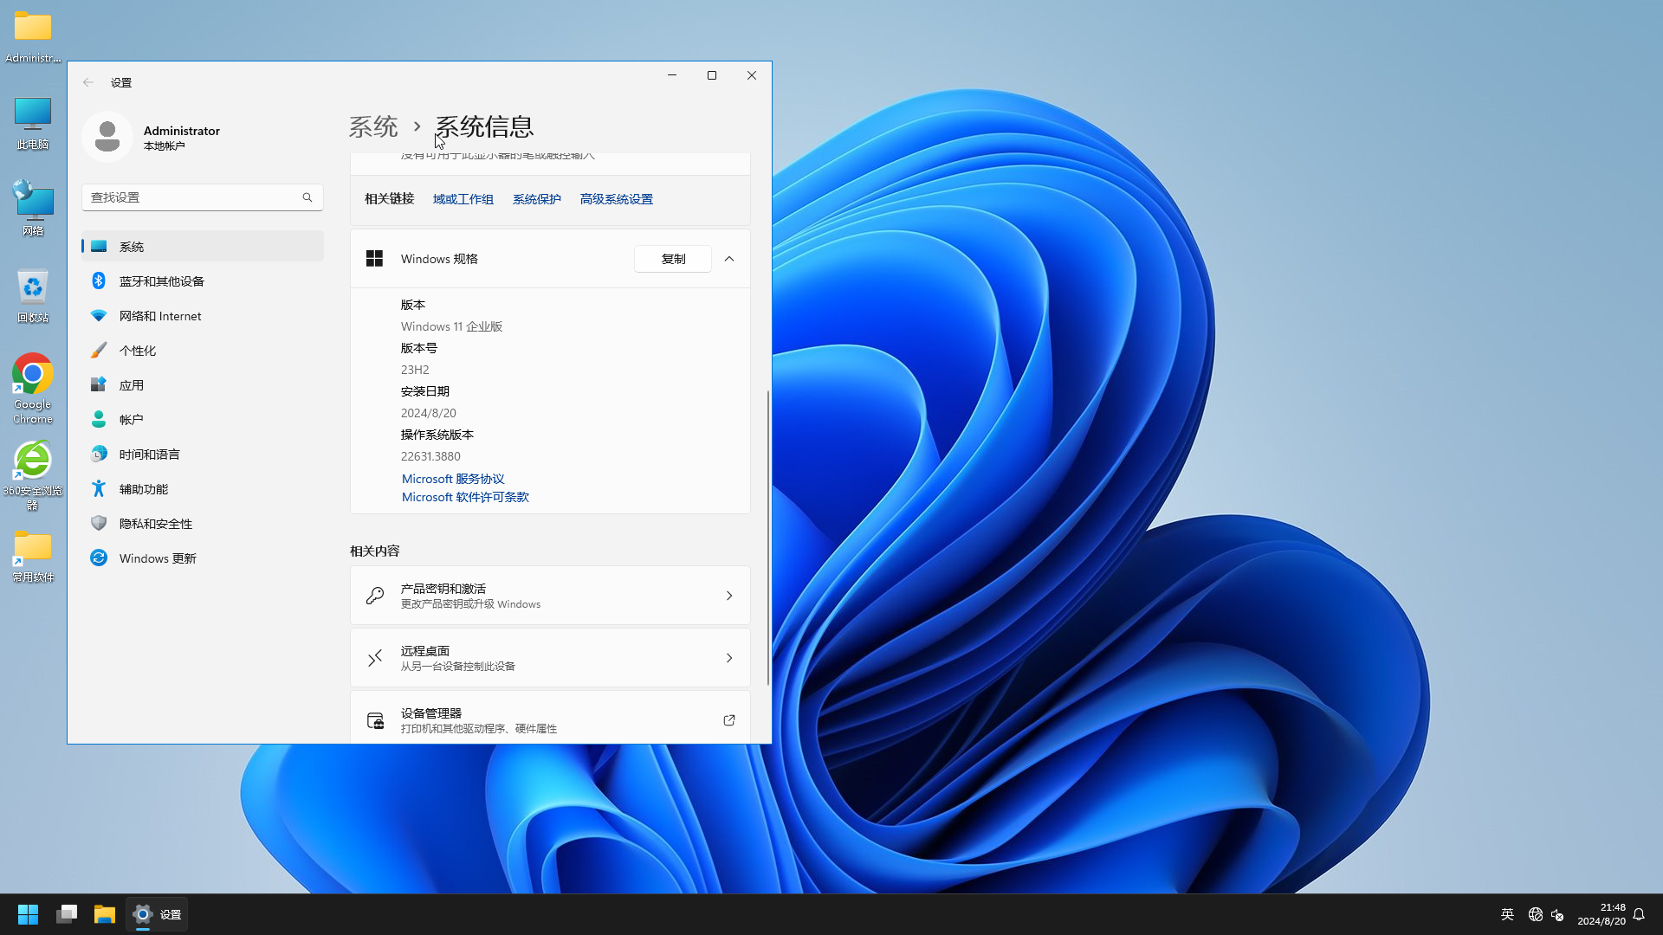Maximize the Settings window
This screenshot has width=1663, height=935.
pyautogui.click(x=712, y=75)
